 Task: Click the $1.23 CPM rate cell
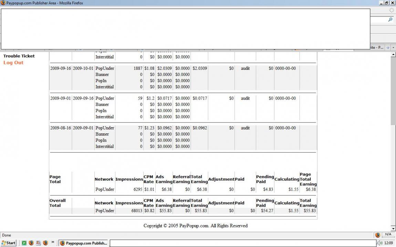point(149,128)
